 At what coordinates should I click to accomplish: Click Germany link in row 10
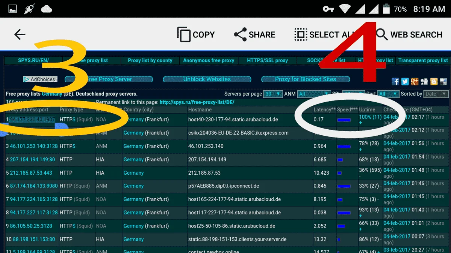(x=133, y=239)
